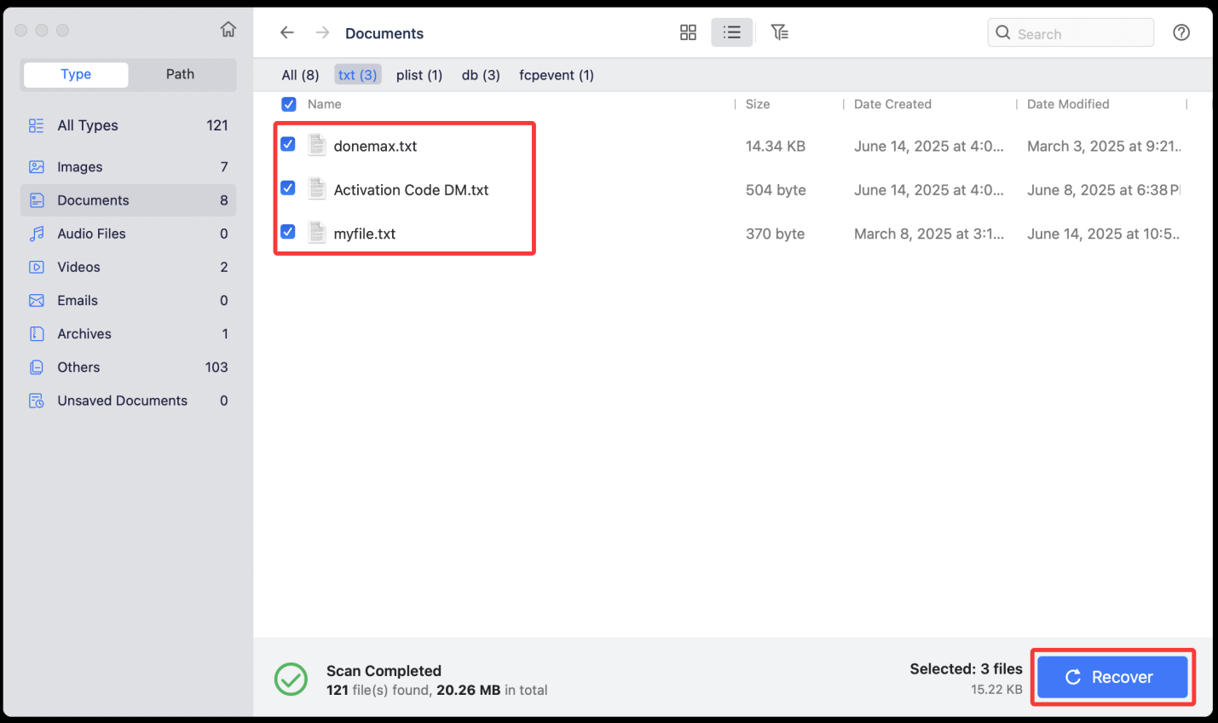Go back with the left arrow

(287, 32)
